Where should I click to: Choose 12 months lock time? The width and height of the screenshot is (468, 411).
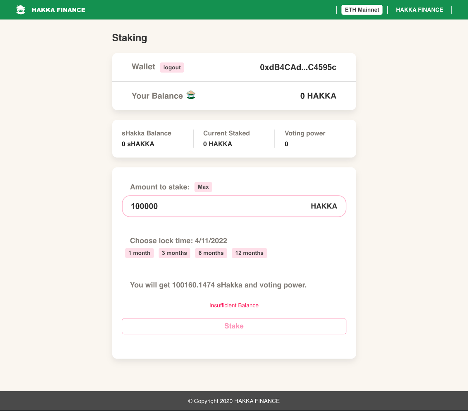250,253
